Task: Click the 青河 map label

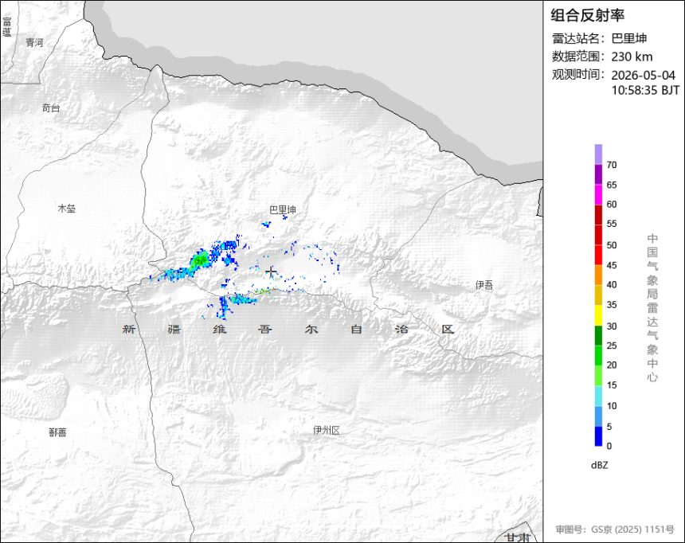Action: click(34, 42)
